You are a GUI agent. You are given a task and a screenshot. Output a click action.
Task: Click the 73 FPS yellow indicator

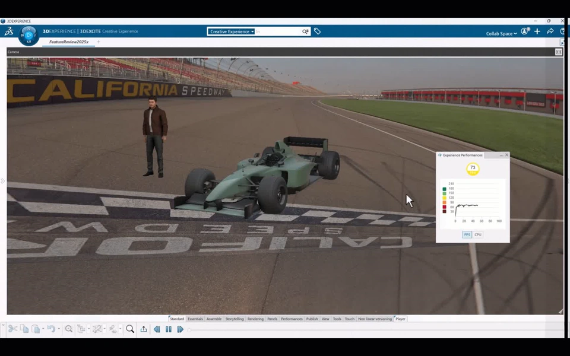pyautogui.click(x=473, y=169)
